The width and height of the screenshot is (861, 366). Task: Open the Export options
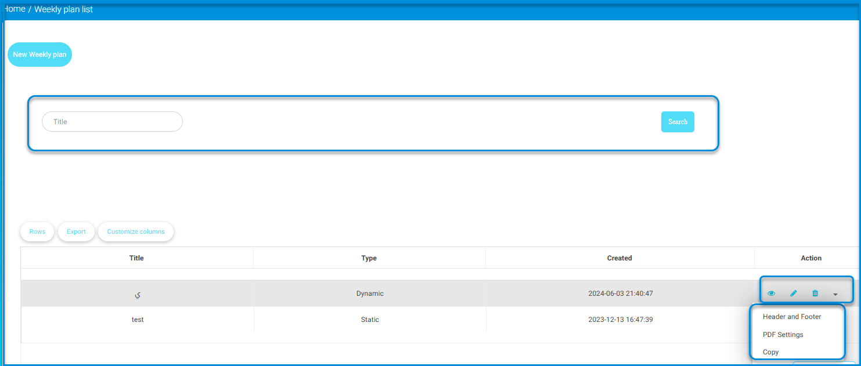point(76,231)
